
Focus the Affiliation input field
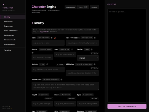pyautogui.click(x=82, y=73)
